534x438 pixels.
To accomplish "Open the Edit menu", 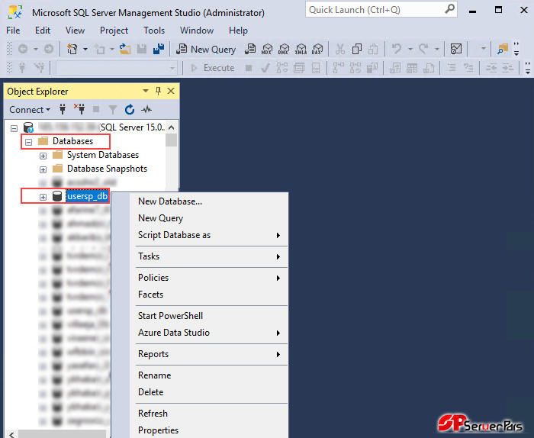I will [43, 31].
